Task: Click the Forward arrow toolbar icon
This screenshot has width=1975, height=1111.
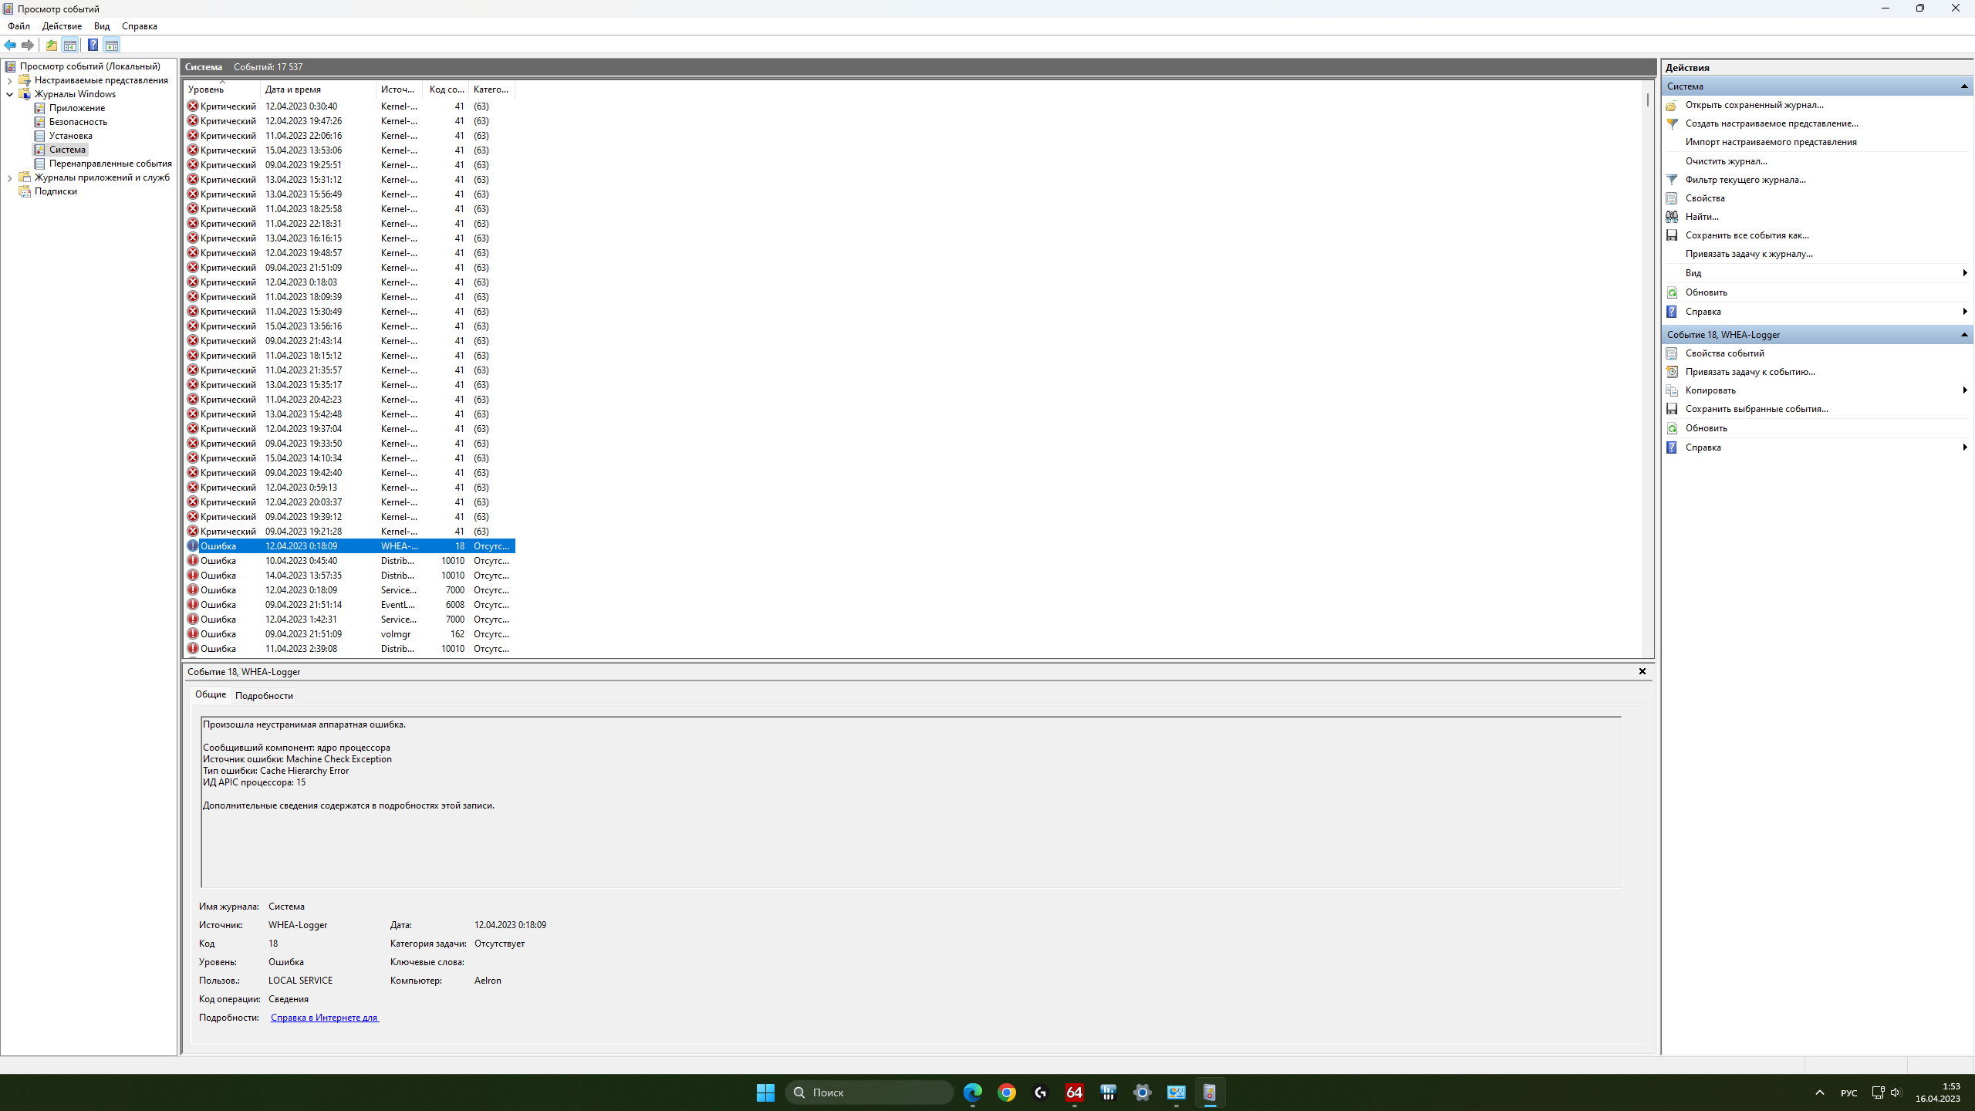Action: click(x=28, y=45)
